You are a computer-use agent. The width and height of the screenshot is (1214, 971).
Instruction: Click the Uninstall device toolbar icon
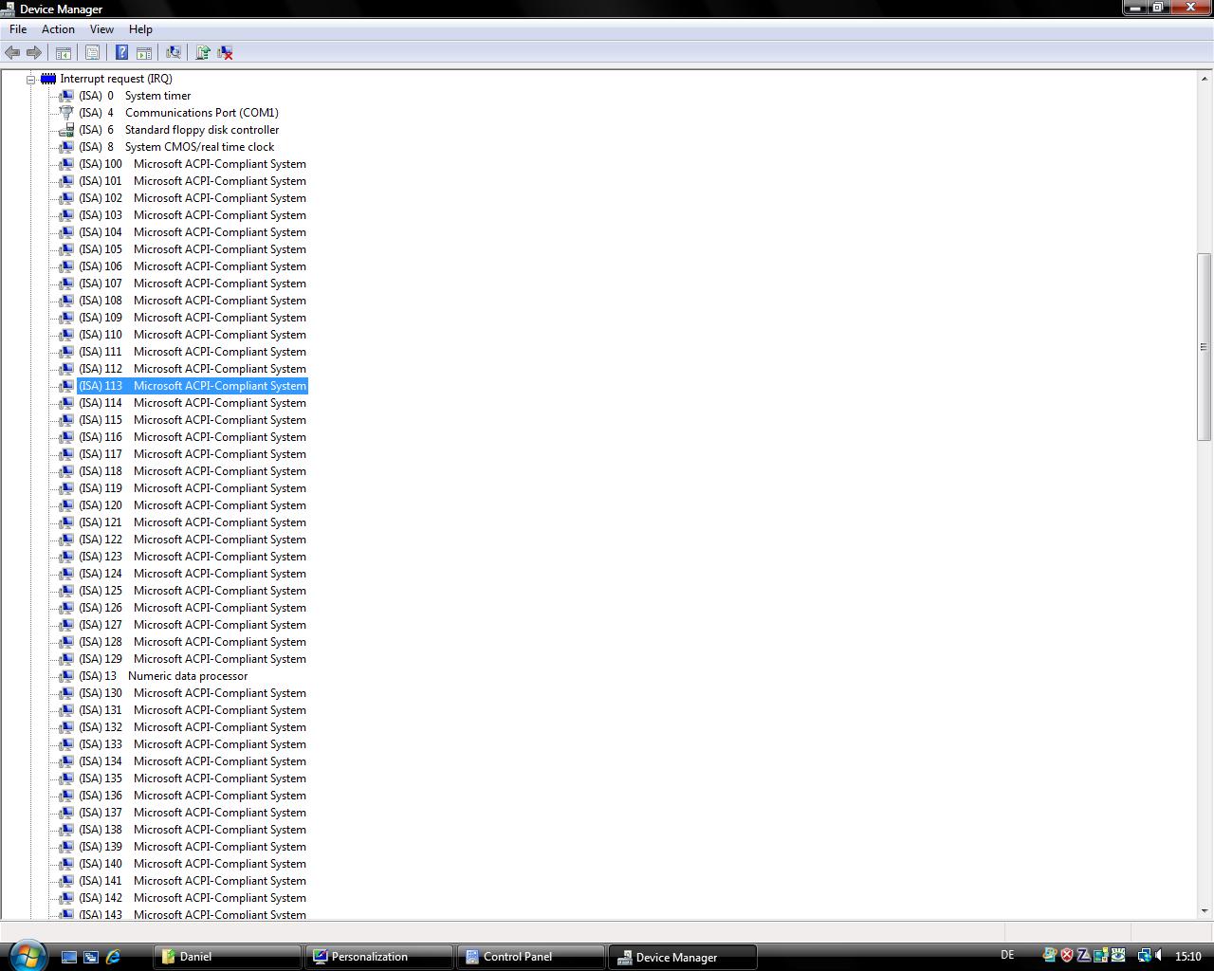click(226, 53)
